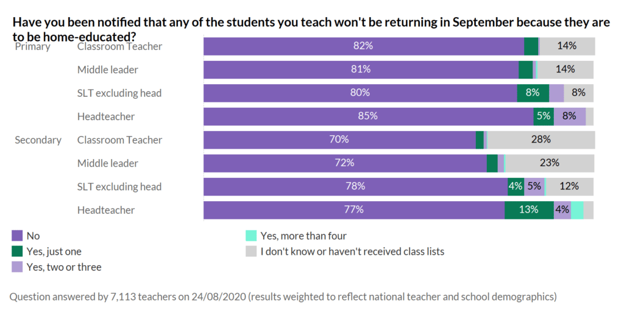Click the Primary 'Middle leader' row label
Image resolution: width=624 pixels, height=312 pixels.
[x=107, y=69]
